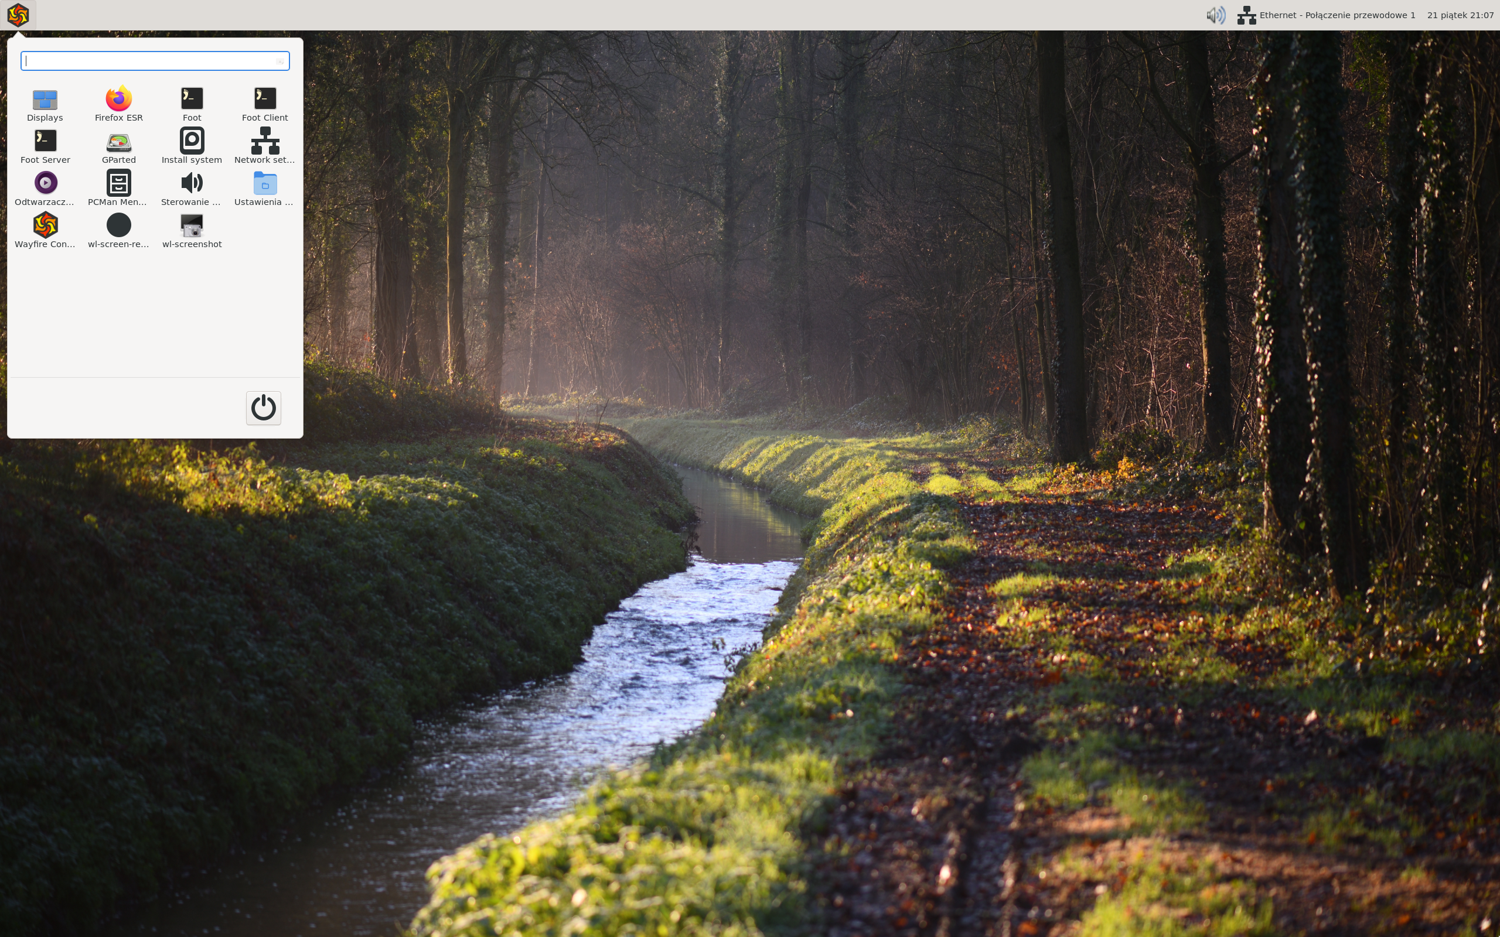Launch wl-screenshot tool
Screen dimensions: 1500x937
192,231
